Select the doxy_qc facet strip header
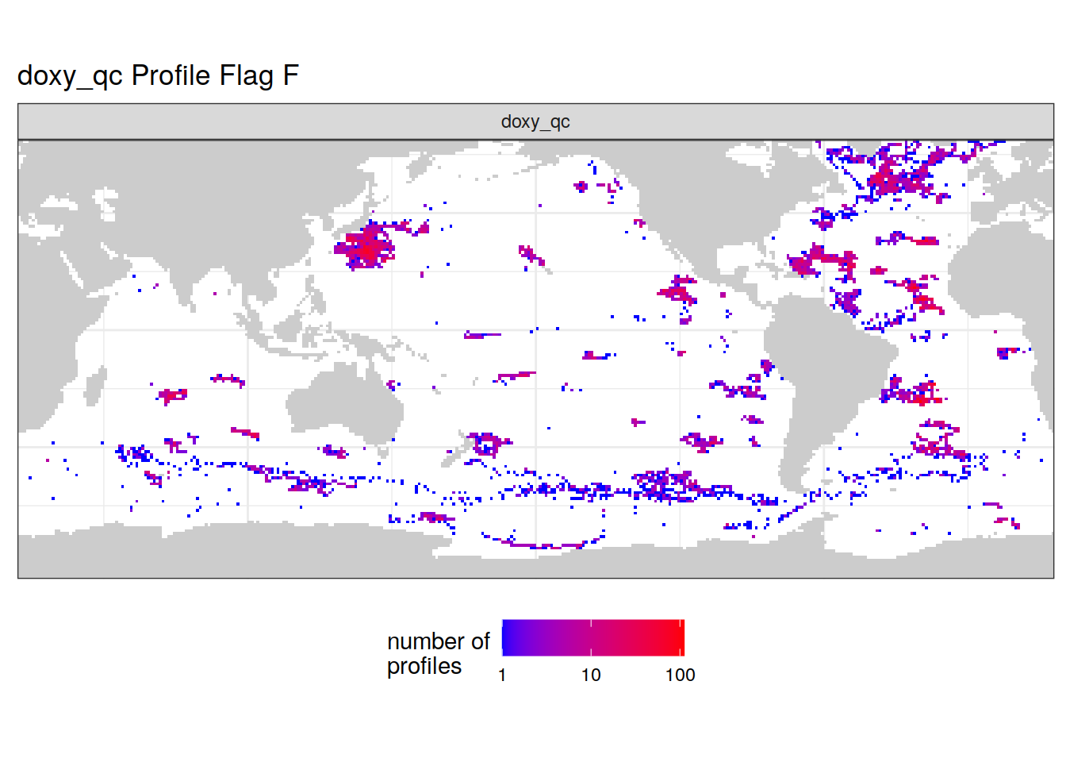This screenshot has width=1066, height=762. 535,121
